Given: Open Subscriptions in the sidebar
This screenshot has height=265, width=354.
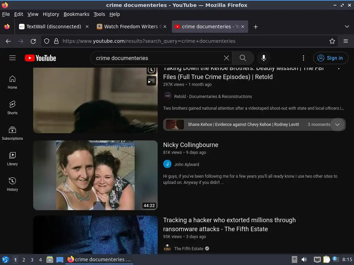Looking at the screenshot, I should (12, 133).
